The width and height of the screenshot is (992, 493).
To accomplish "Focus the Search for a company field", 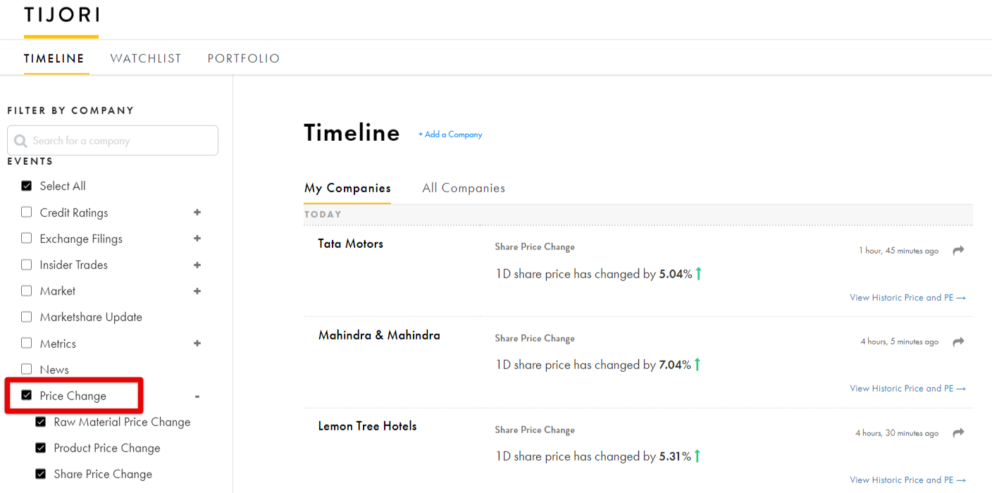I will click(x=113, y=140).
